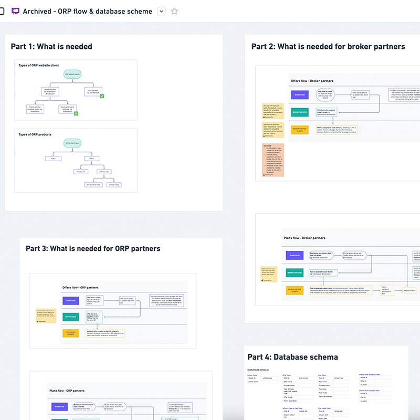This screenshot has height=420, width=420.
Task: Select 'Offer has to be assigned to each broker' box
Action: click(x=327, y=112)
